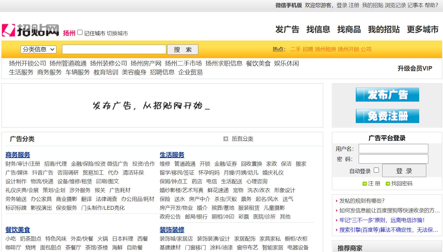Open 扬州开锁公司 in the category bar
The width and height of the screenshot is (443, 252).
pos(28,63)
